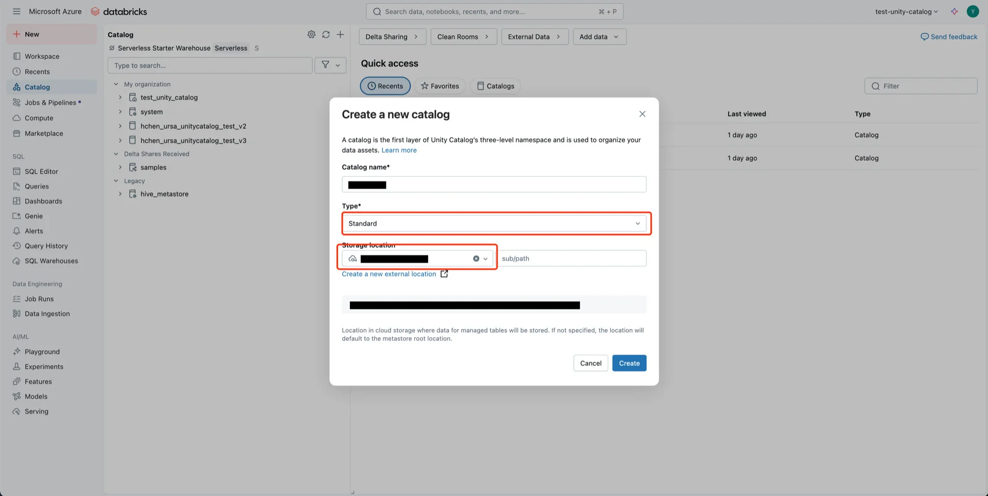Cancel the catalog creation dialog
Viewport: 988px width, 496px height.
coord(591,363)
